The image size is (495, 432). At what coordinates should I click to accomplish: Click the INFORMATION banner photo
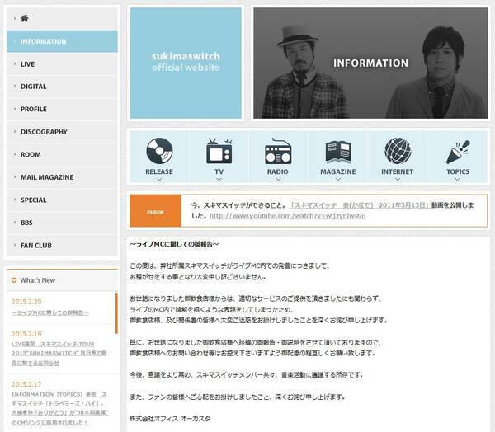[370, 63]
